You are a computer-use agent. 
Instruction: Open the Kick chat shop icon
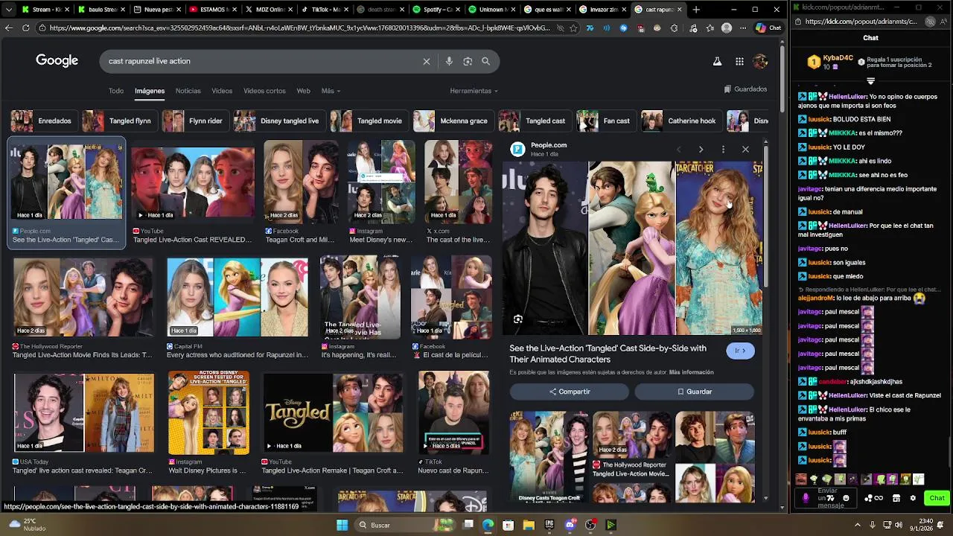click(x=896, y=498)
